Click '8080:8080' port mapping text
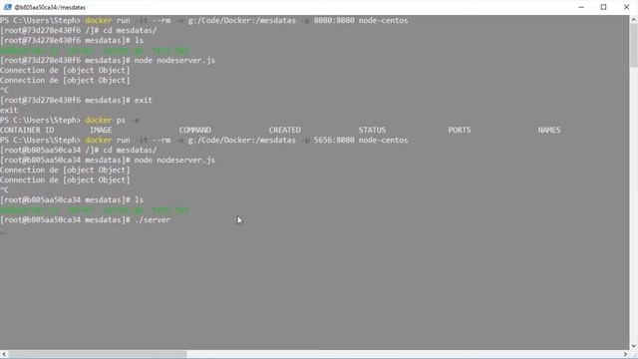Screen dimensions: 638x359 point(334,20)
